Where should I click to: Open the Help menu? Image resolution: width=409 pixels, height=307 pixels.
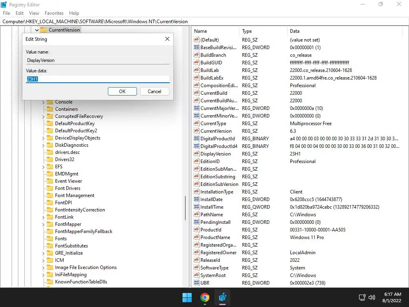(x=74, y=13)
